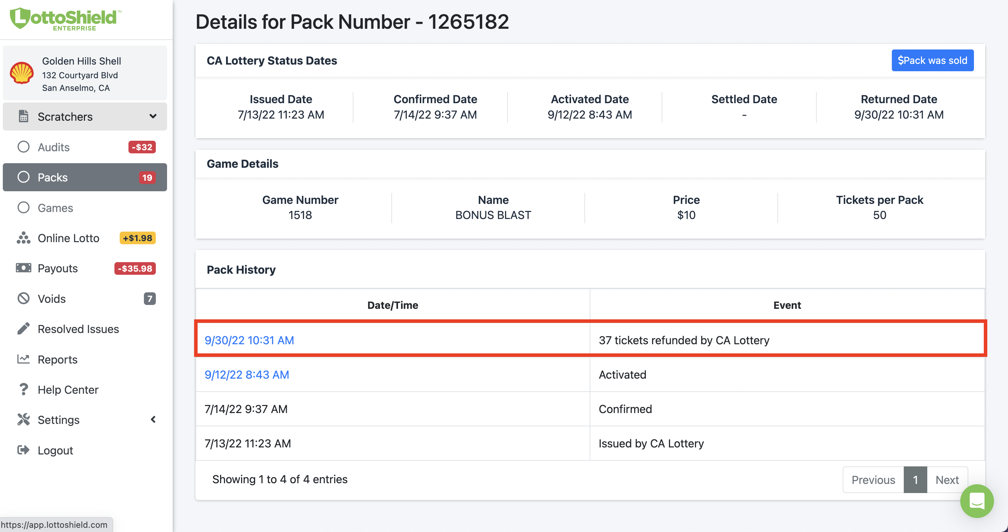
Task: Sort by Event column header
Action: coord(787,305)
